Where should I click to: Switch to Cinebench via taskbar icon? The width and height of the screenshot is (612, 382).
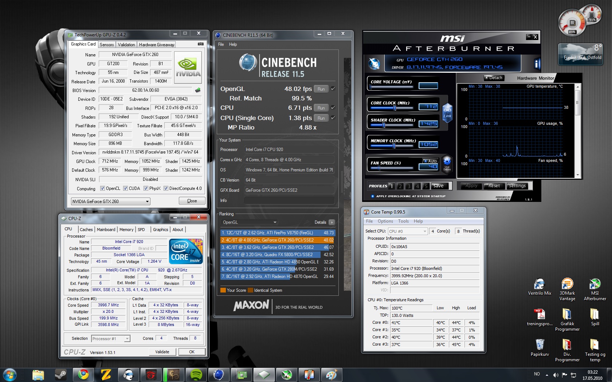tap(219, 375)
